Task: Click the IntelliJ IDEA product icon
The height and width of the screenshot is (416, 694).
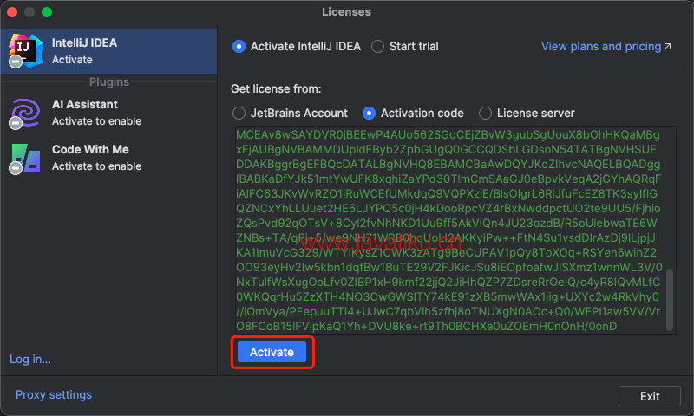Action: (x=26, y=51)
